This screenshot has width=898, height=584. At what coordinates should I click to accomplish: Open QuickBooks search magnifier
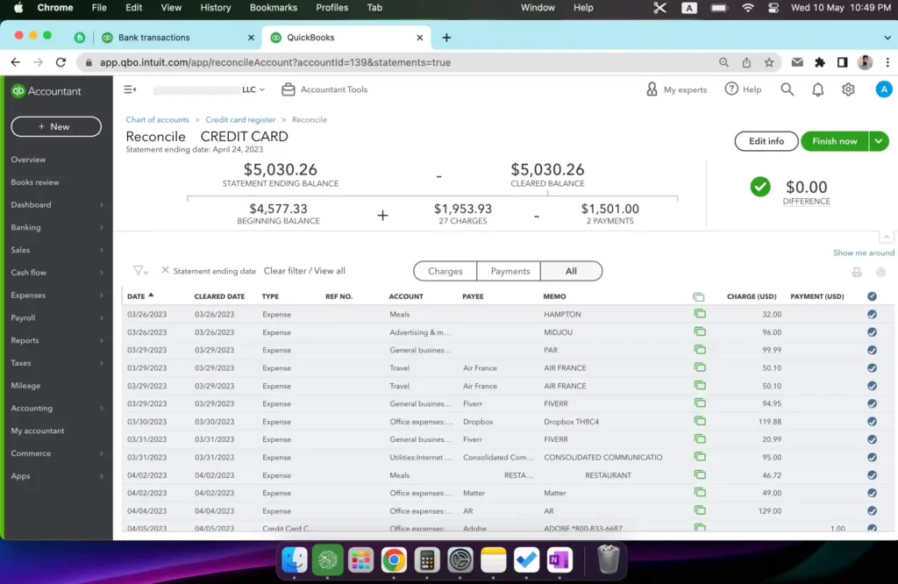tap(788, 89)
